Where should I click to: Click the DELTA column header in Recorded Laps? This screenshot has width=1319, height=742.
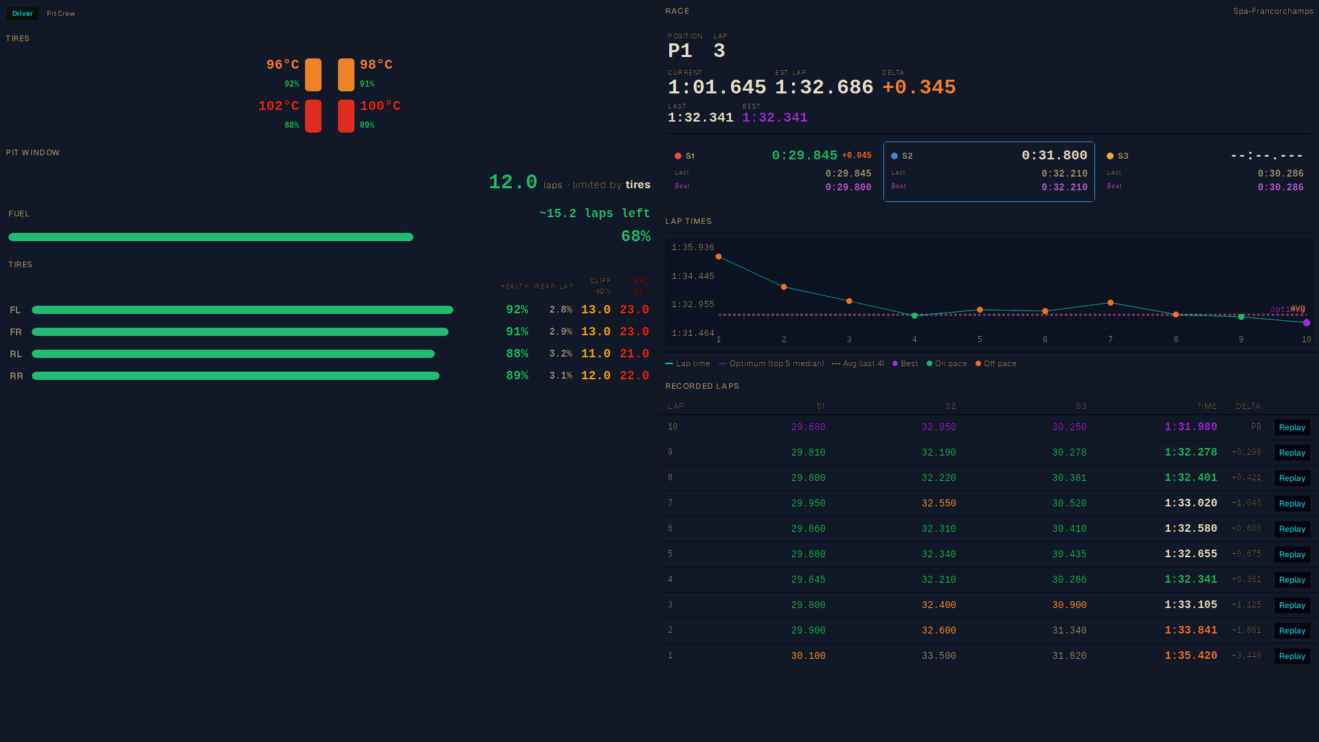[x=1248, y=406]
